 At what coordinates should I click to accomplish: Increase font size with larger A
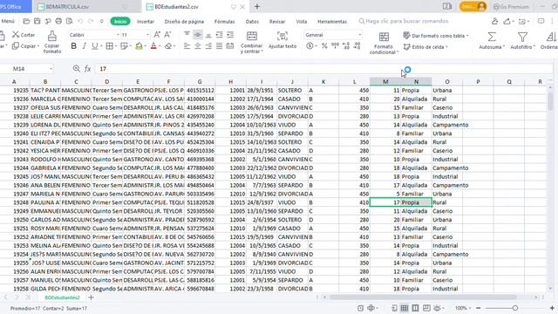tap(157, 35)
